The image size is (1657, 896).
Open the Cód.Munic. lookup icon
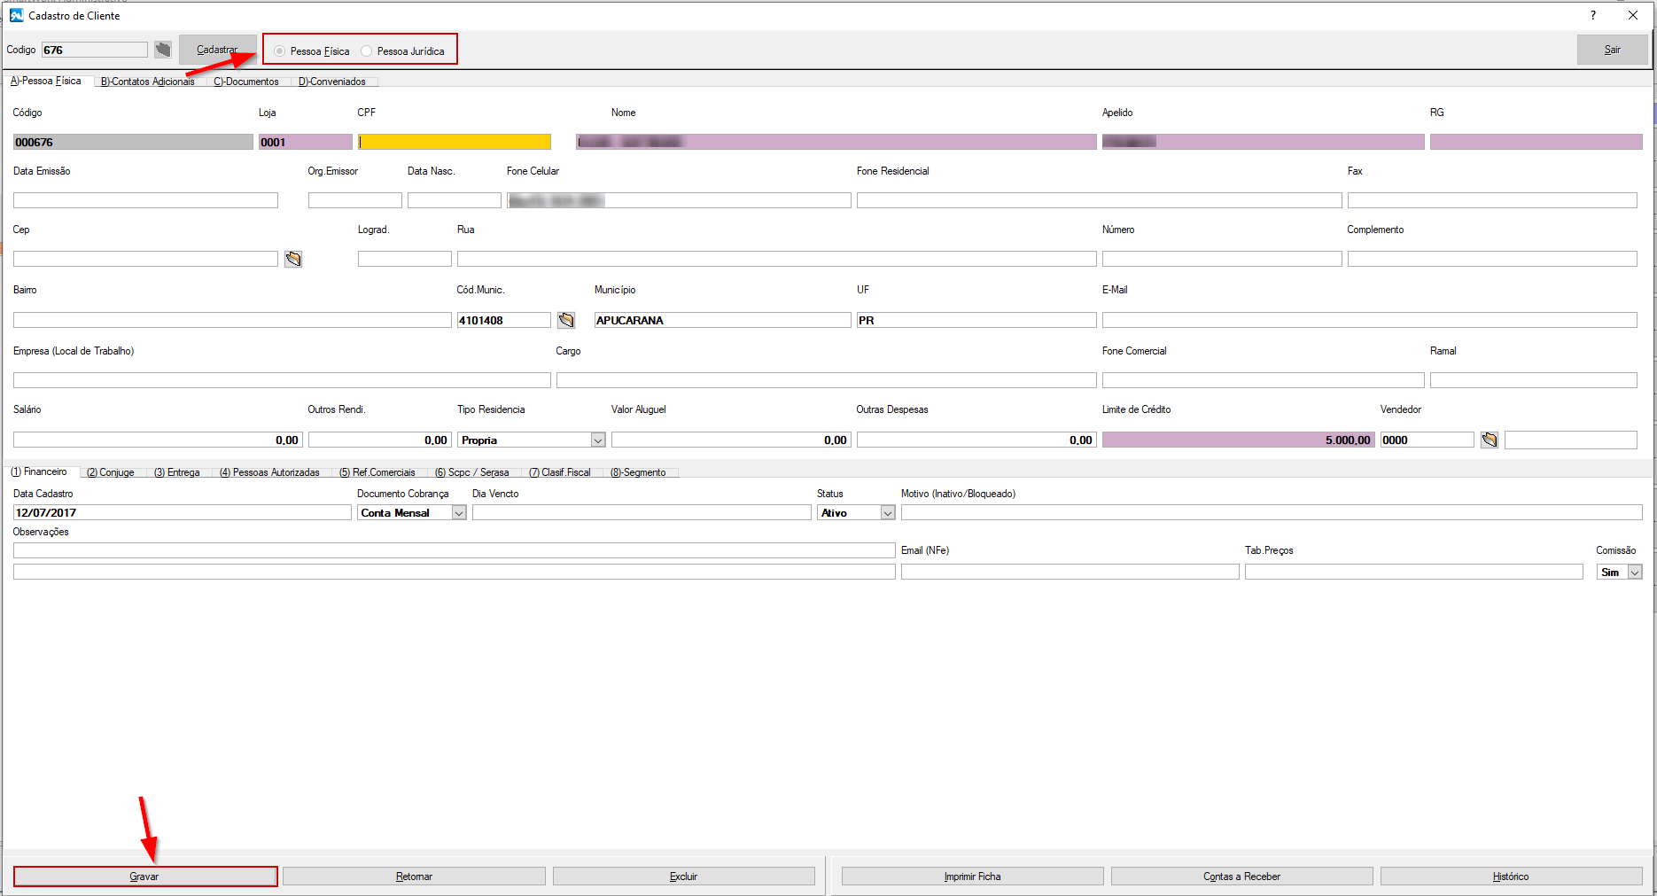point(566,320)
